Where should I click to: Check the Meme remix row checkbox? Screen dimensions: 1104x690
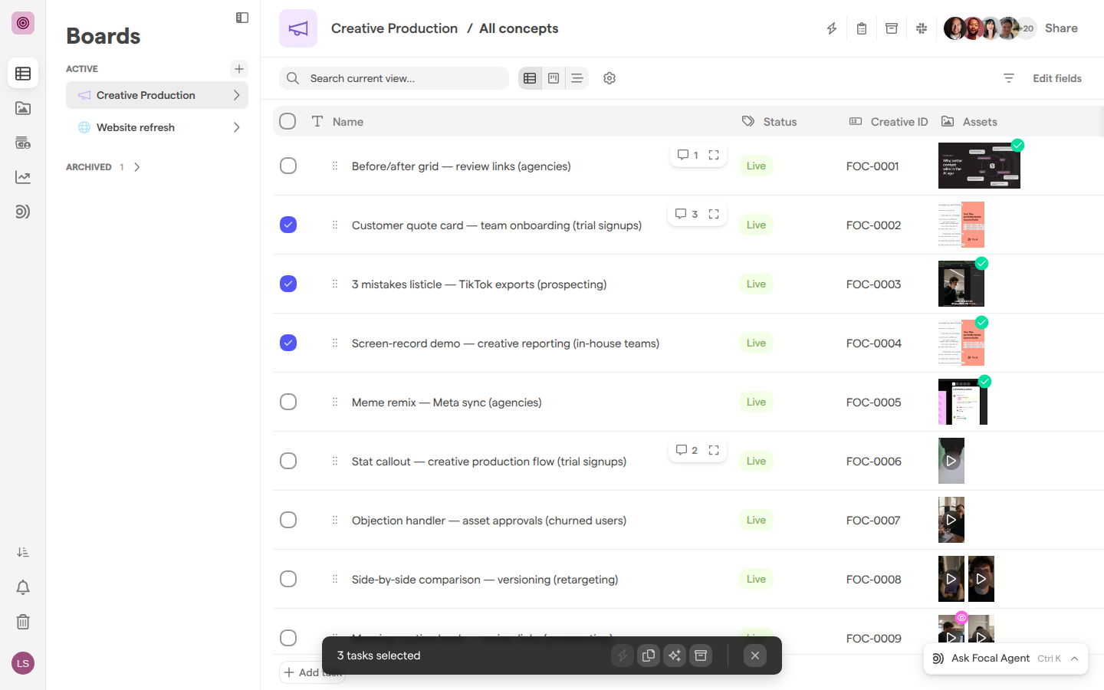point(288,402)
